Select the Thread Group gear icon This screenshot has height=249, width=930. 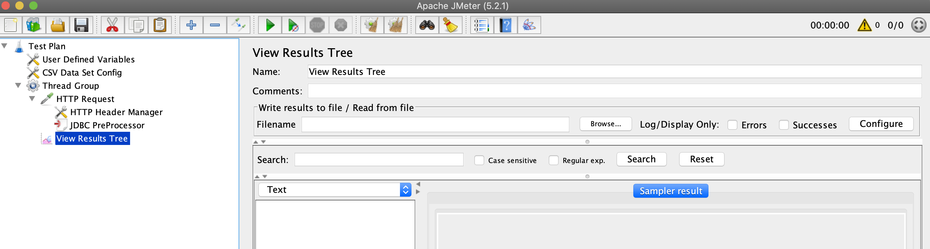(x=33, y=86)
